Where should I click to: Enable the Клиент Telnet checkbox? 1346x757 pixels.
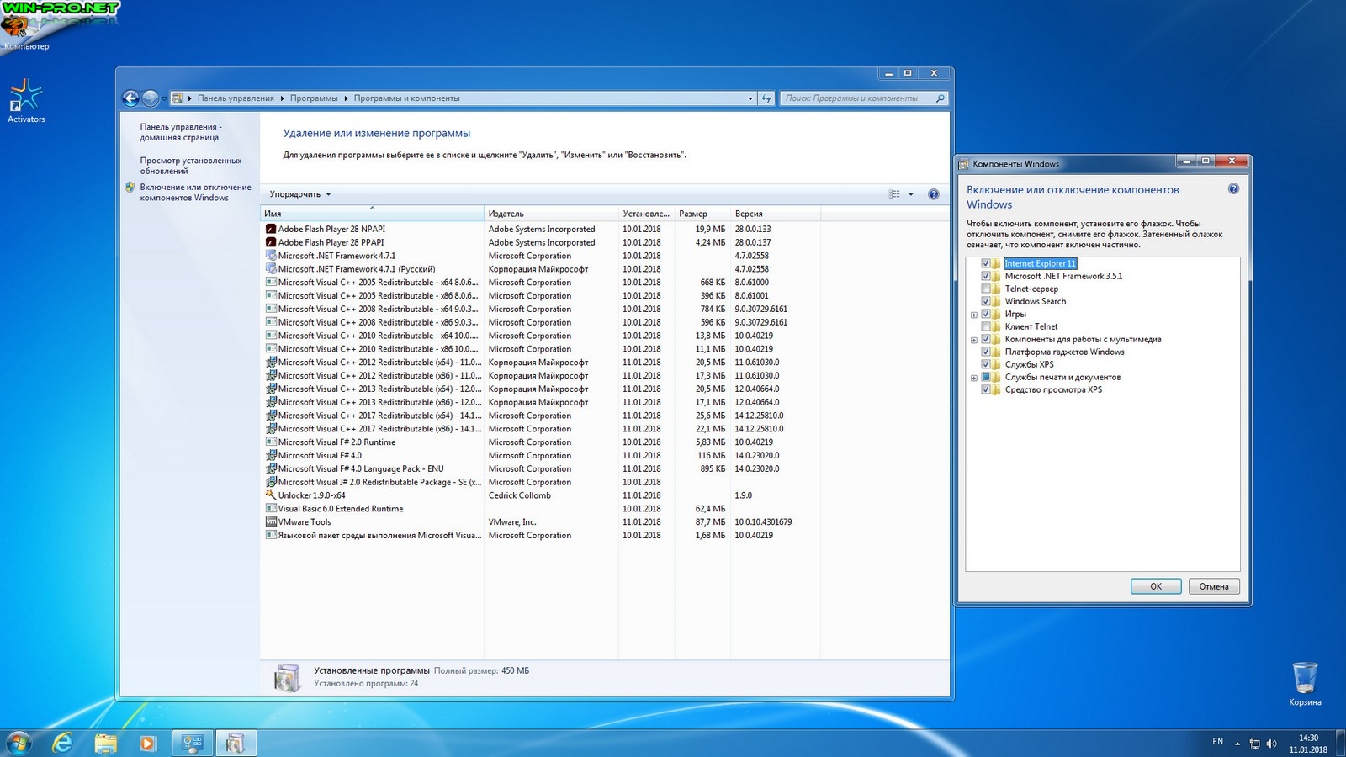tap(986, 326)
